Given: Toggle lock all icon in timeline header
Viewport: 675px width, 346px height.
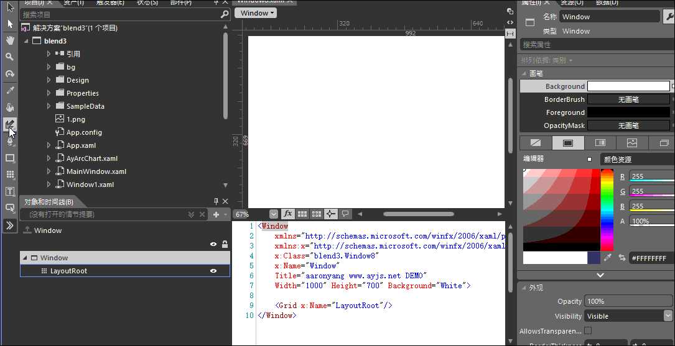Looking at the screenshot, I should pyautogui.click(x=225, y=244).
